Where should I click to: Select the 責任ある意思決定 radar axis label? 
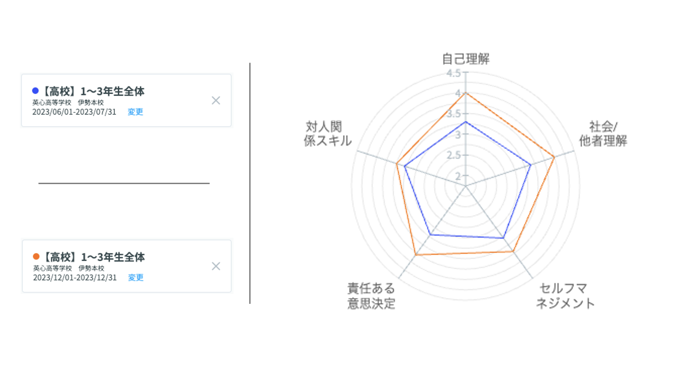point(371,296)
